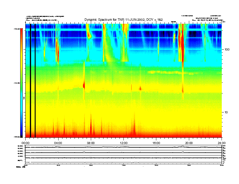This screenshot has width=239, height=184.
Task: Click the 10 frequency axis label
Action: [x=226, y=112]
